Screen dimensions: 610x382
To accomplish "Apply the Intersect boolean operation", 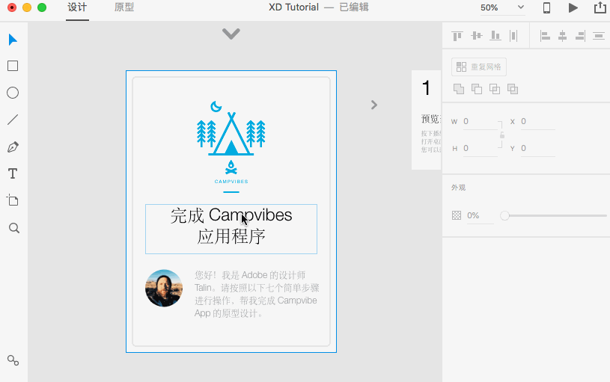I will pyautogui.click(x=495, y=89).
